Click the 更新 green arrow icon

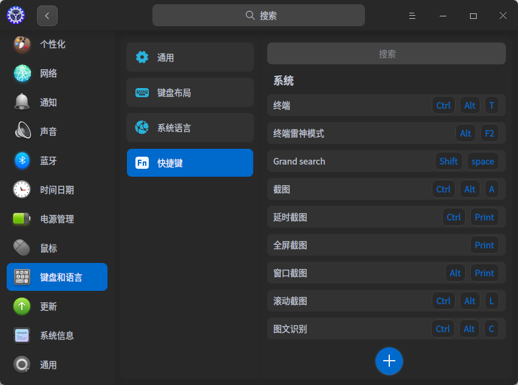(22, 306)
